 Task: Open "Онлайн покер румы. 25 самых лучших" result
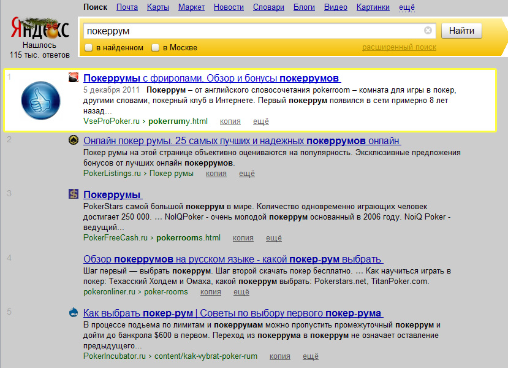click(x=242, y=140)
